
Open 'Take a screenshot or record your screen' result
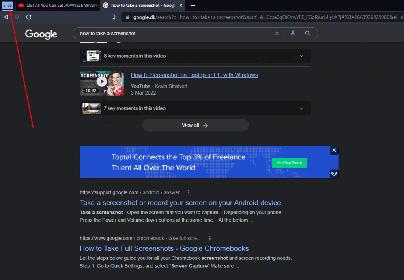click(x=180, y=203)
